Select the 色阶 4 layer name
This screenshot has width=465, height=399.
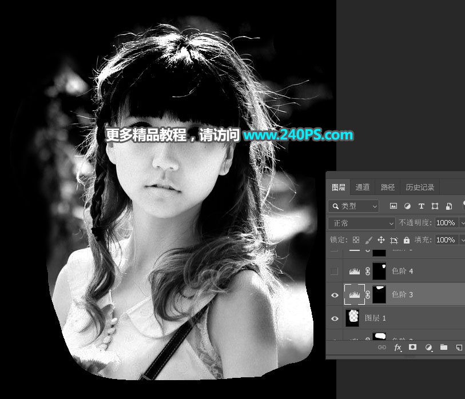pos(402,271)
